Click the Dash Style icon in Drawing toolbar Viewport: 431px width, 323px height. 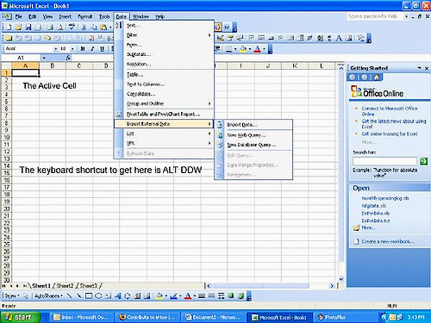211,295
